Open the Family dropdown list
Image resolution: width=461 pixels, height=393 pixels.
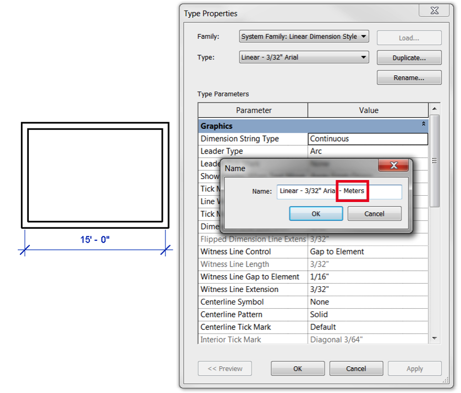[363, 36]
